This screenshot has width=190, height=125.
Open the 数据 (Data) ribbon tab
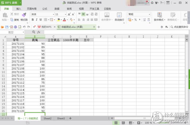57,9
